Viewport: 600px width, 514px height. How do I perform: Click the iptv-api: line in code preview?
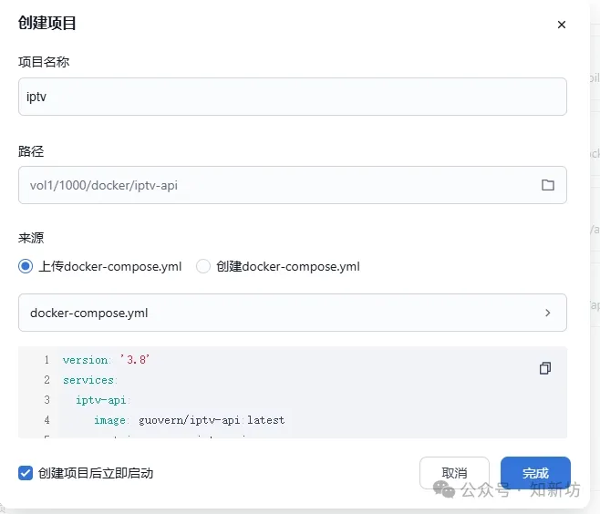pos(103,400)
